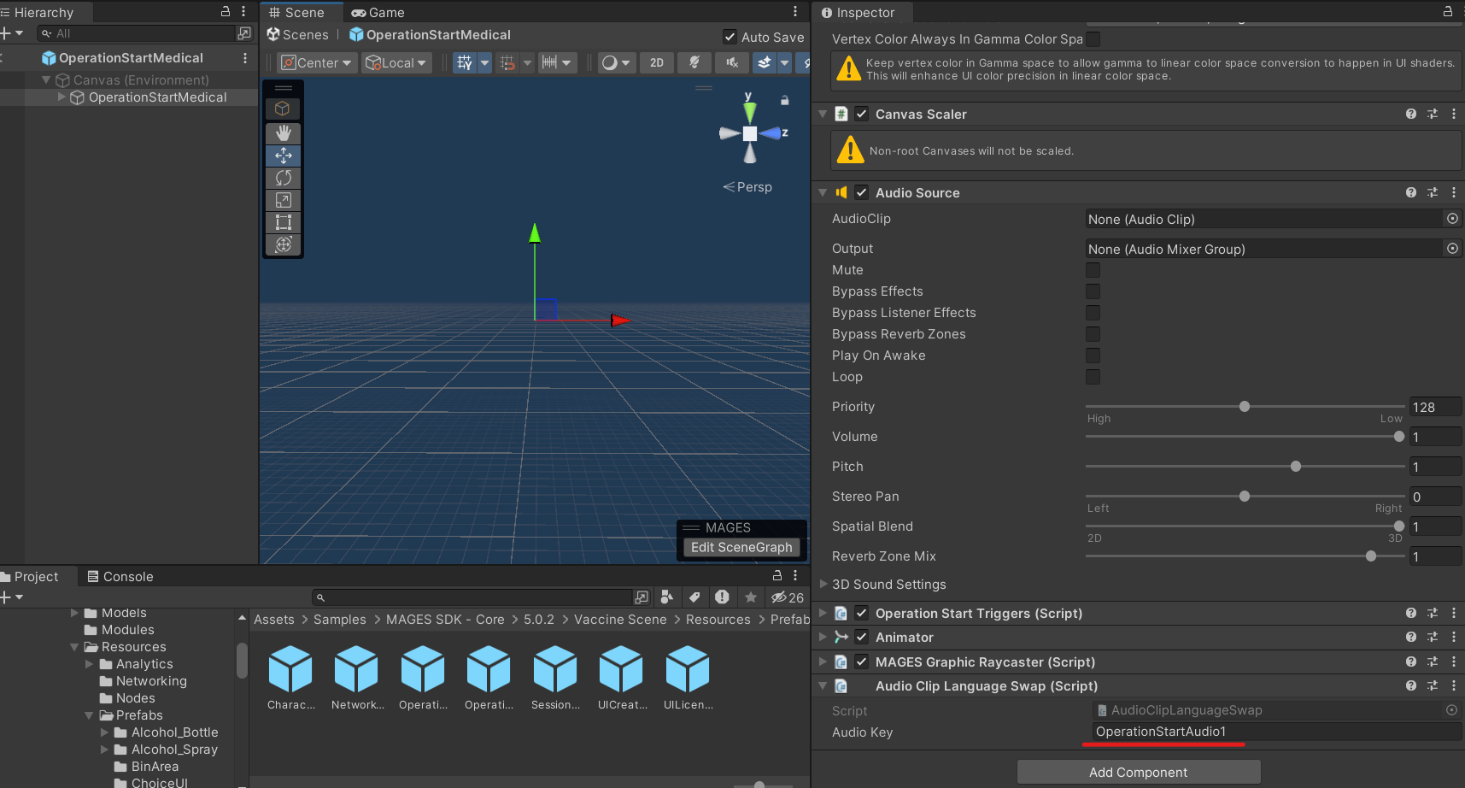Expand Operation Start Triggers component
Image resolution: width=1465 pixels, height=788 pixels.
(x=823, y=613)
